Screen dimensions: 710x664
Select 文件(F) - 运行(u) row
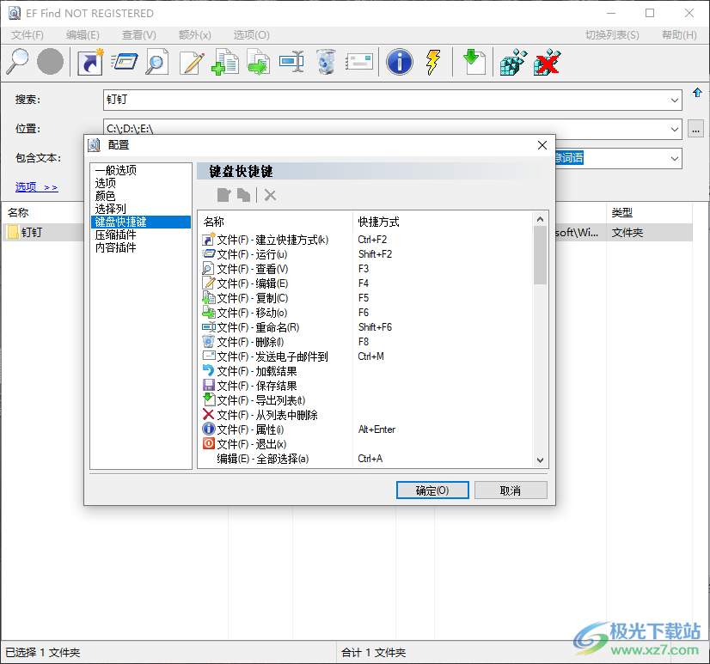click(x=366, y=254)
